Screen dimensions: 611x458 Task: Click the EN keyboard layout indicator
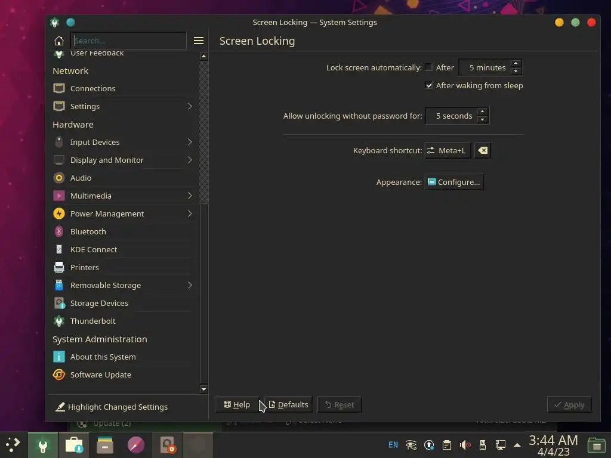(393, 445)
